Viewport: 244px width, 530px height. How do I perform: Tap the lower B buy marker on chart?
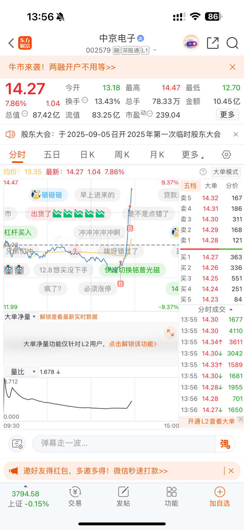121,284
